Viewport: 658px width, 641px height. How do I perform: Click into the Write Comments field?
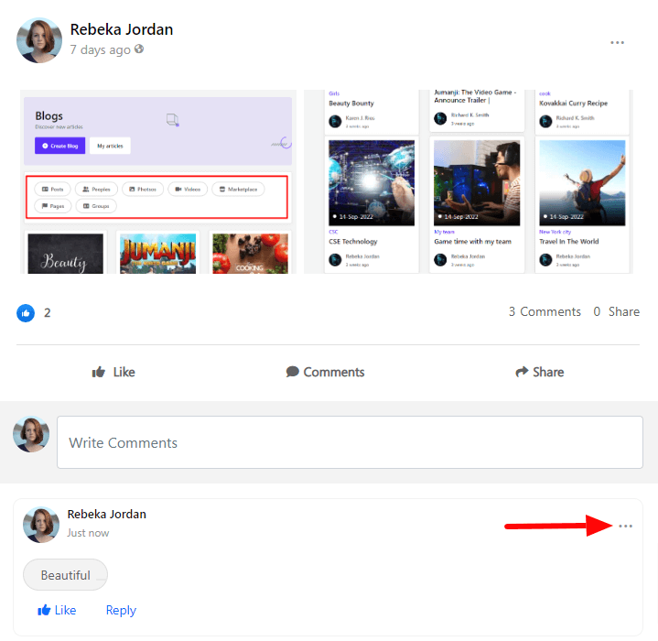click(x=350, y=443)
